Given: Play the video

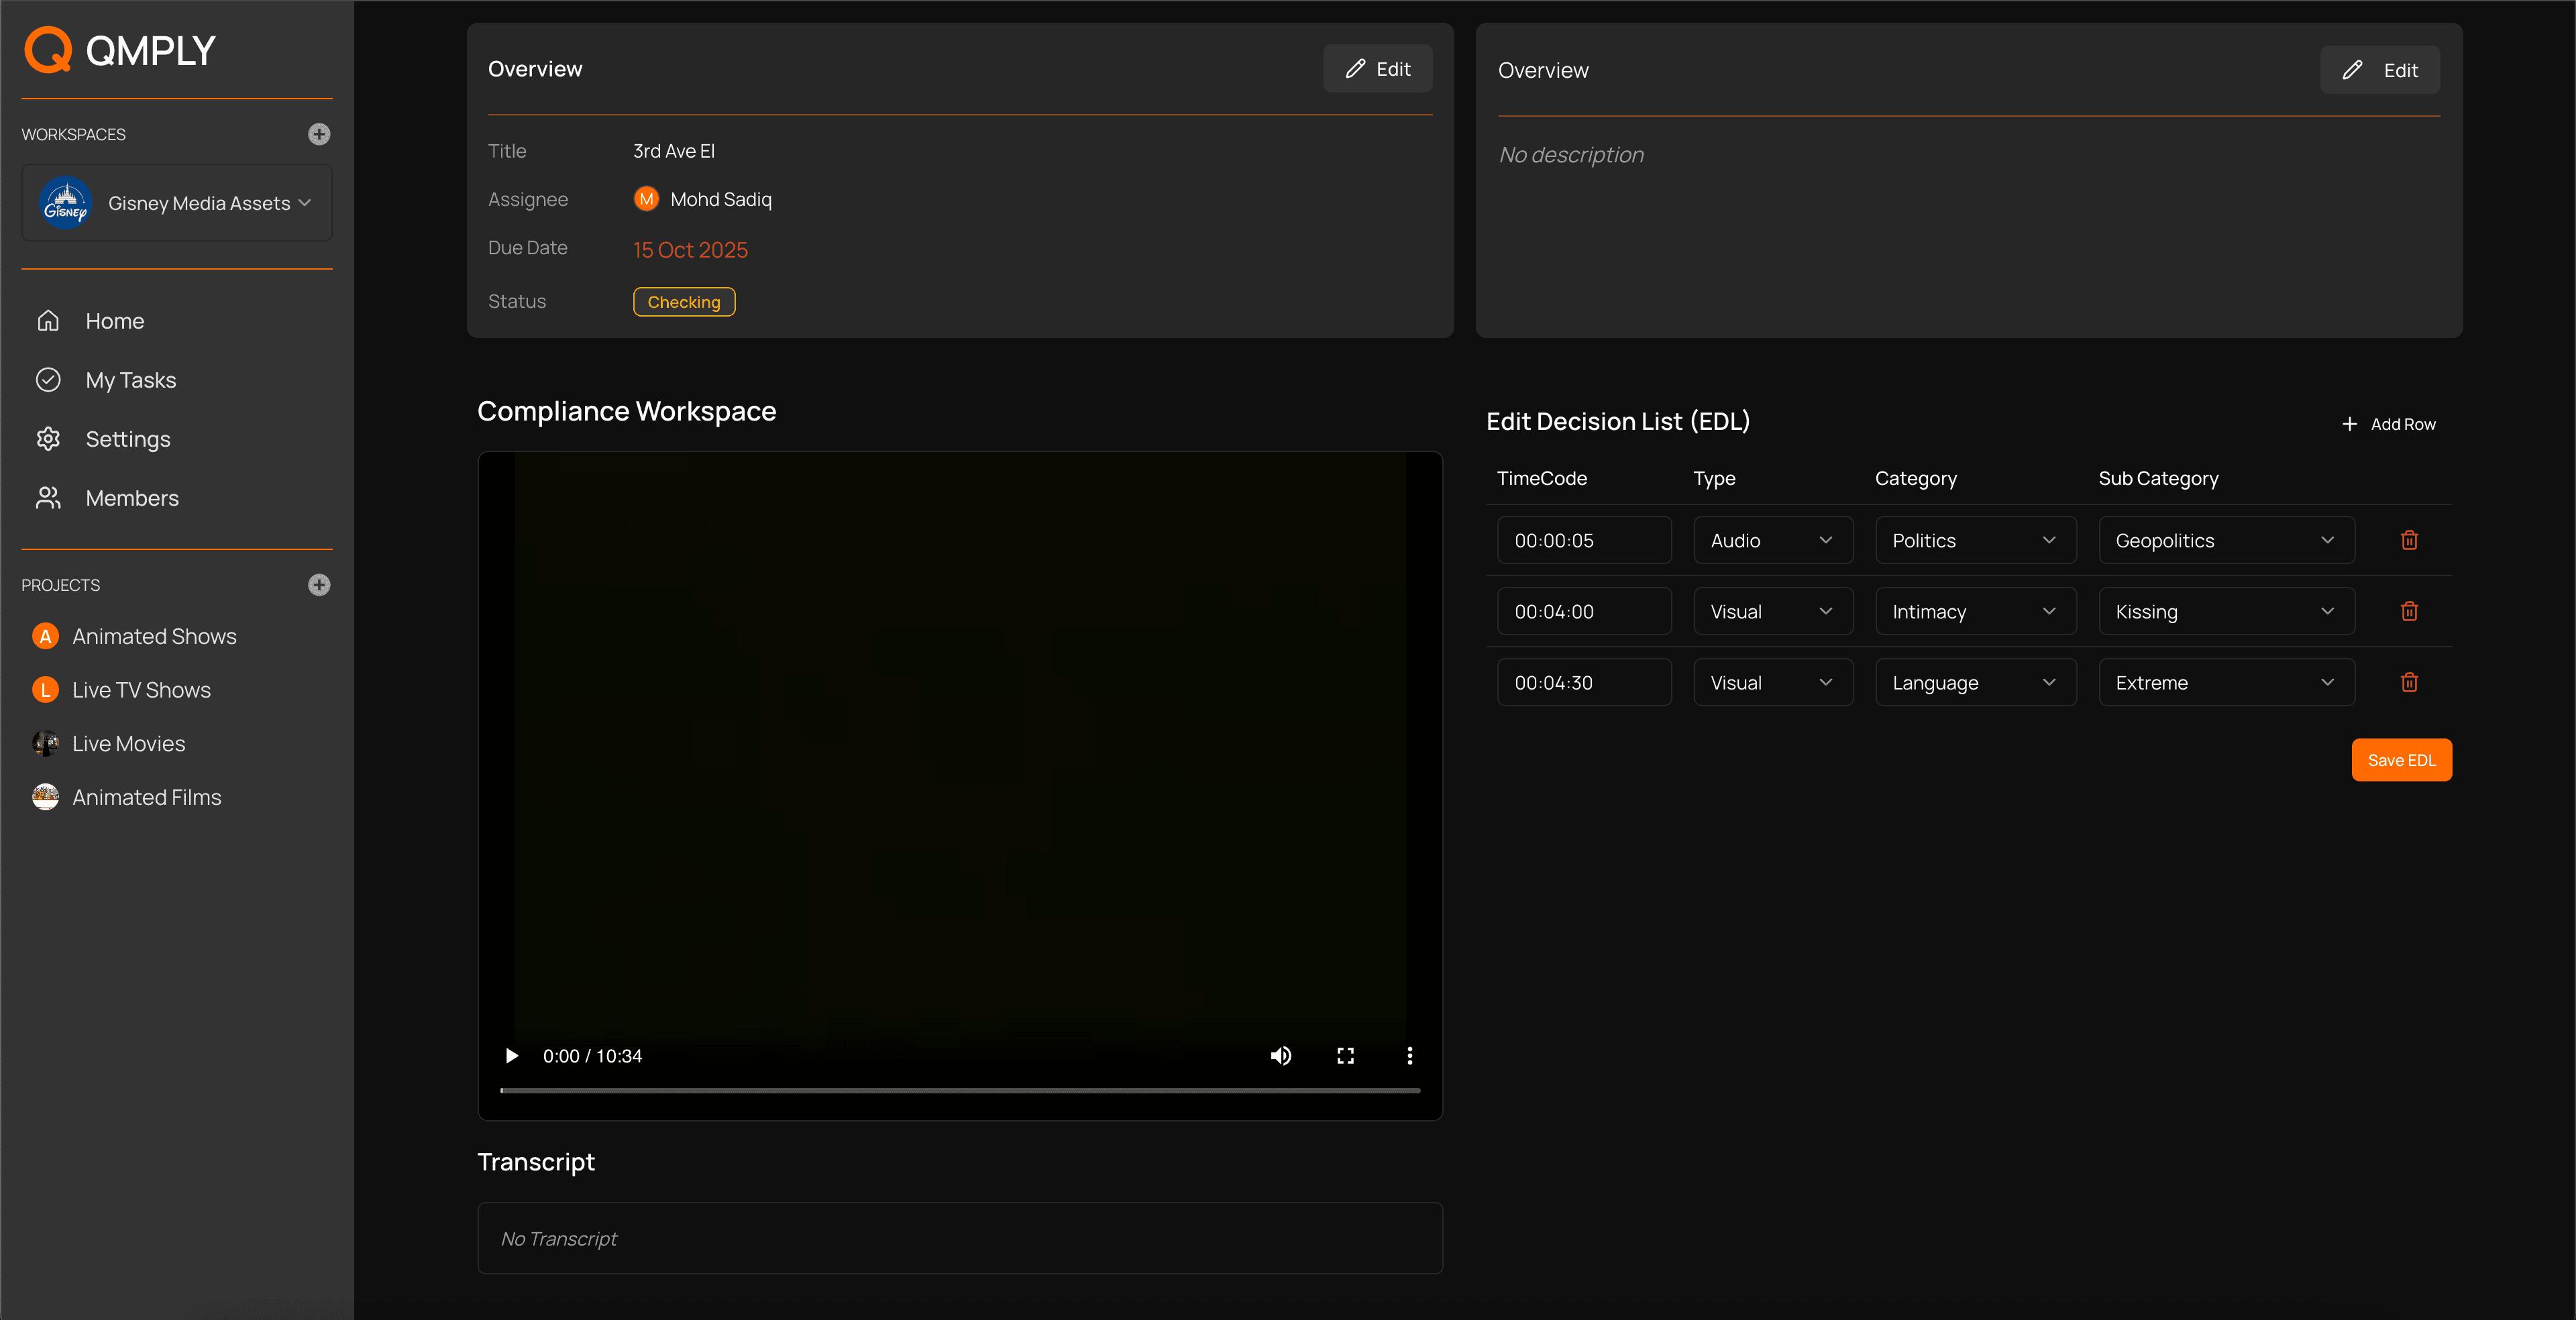Looking at the screenshot, I should 512,1056.
